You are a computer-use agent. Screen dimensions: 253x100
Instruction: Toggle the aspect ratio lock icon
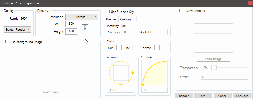(85, 27)
